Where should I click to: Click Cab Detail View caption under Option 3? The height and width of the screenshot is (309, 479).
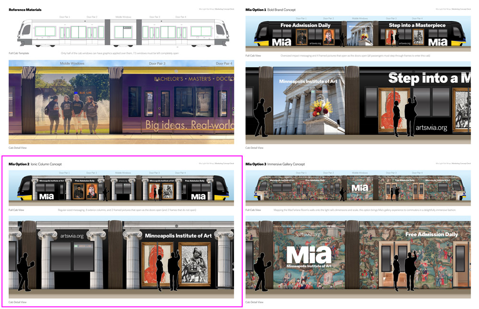coord(255,302)
